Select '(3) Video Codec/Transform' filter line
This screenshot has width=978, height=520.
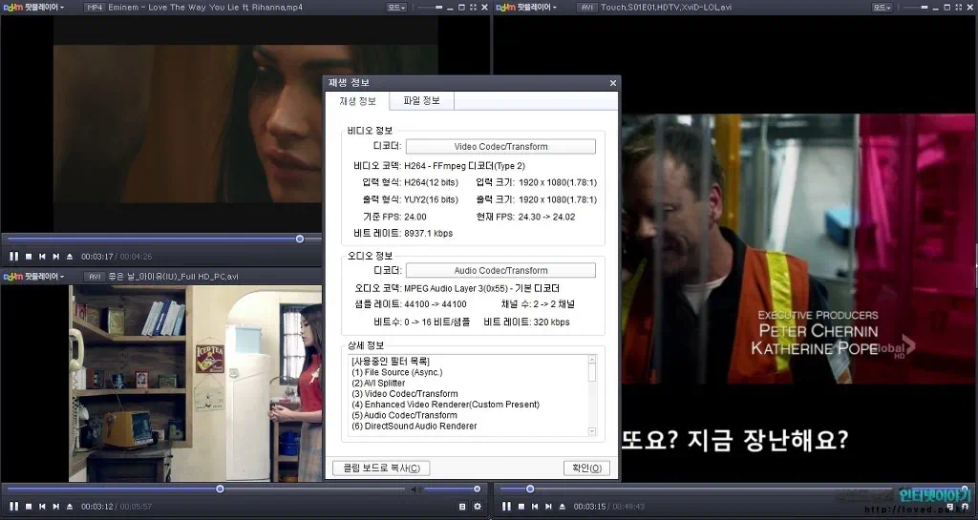(404, 394)
